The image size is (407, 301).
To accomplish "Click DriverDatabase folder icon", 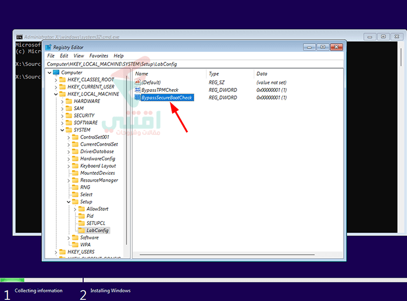I will [75, 151].
